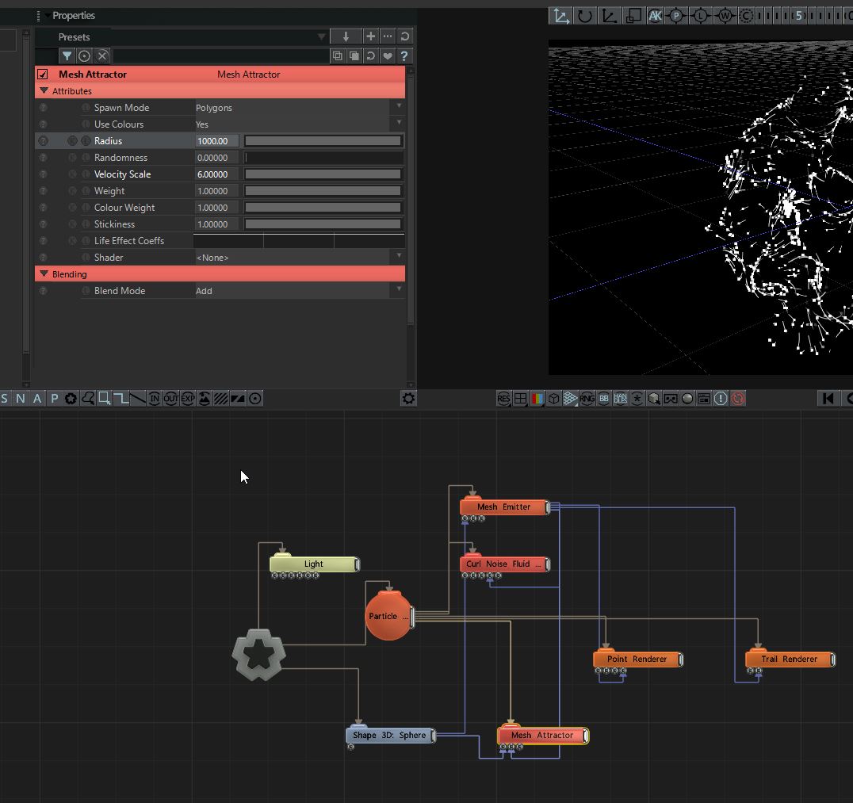Click the IN nodegraph button

point(155,399)
